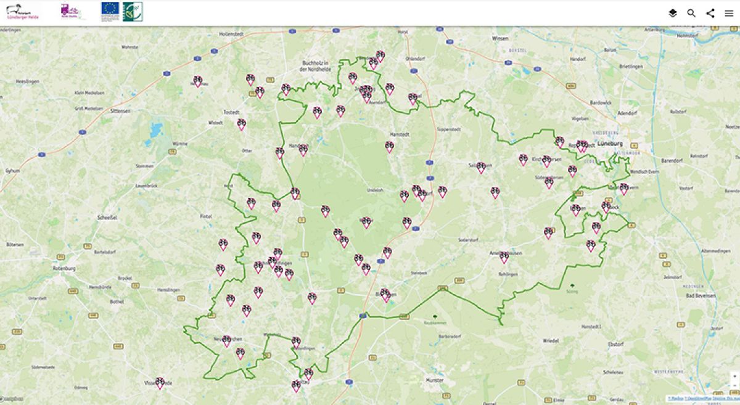
Task: Select the bike marker near Kirchgellersen
Action: 546,161
